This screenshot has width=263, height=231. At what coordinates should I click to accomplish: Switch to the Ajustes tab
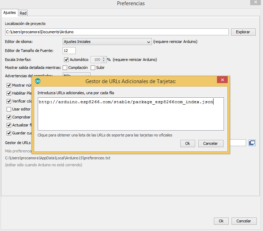pyautogui.click(x=10, y=12)
